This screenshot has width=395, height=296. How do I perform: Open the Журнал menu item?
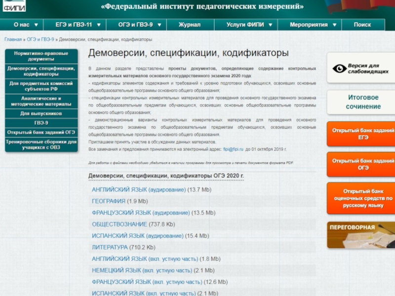(x=190, y=25)
